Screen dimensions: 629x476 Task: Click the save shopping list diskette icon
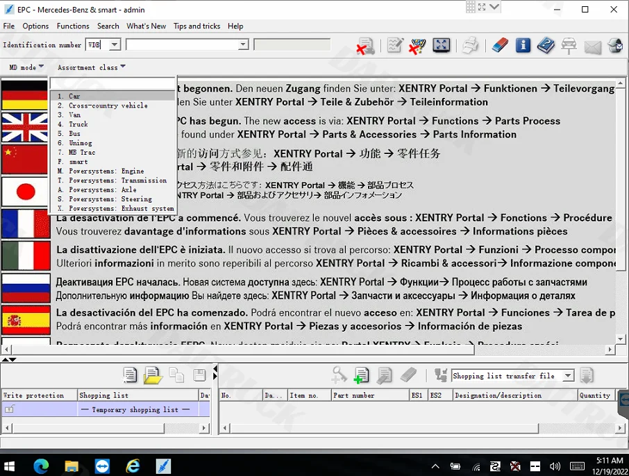pos(199,375)
